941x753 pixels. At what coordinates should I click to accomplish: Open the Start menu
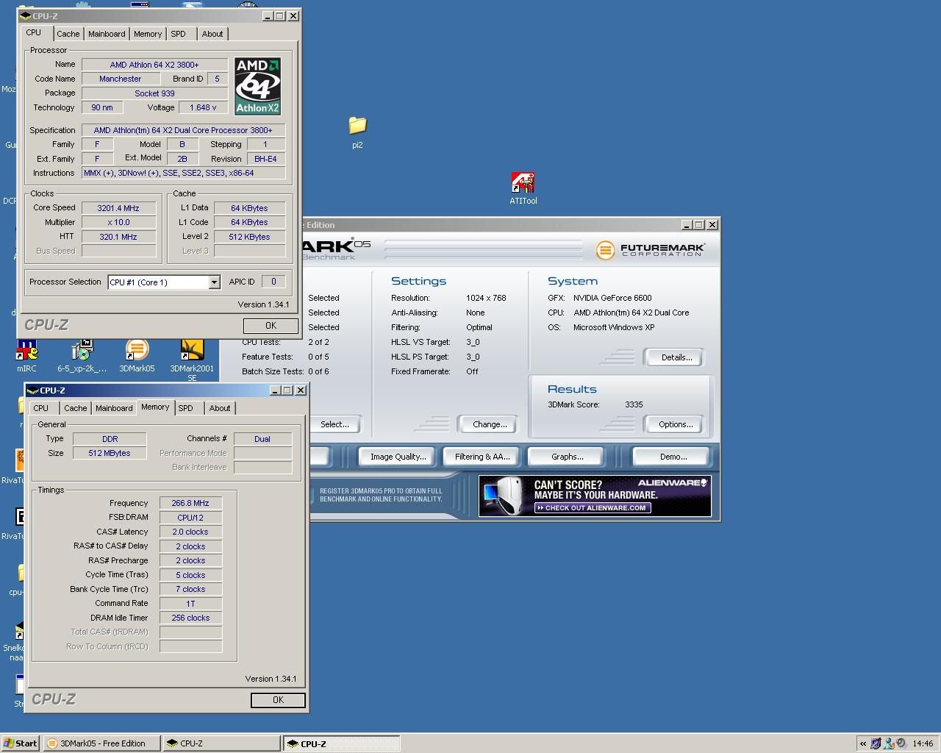tap(21, 743)
